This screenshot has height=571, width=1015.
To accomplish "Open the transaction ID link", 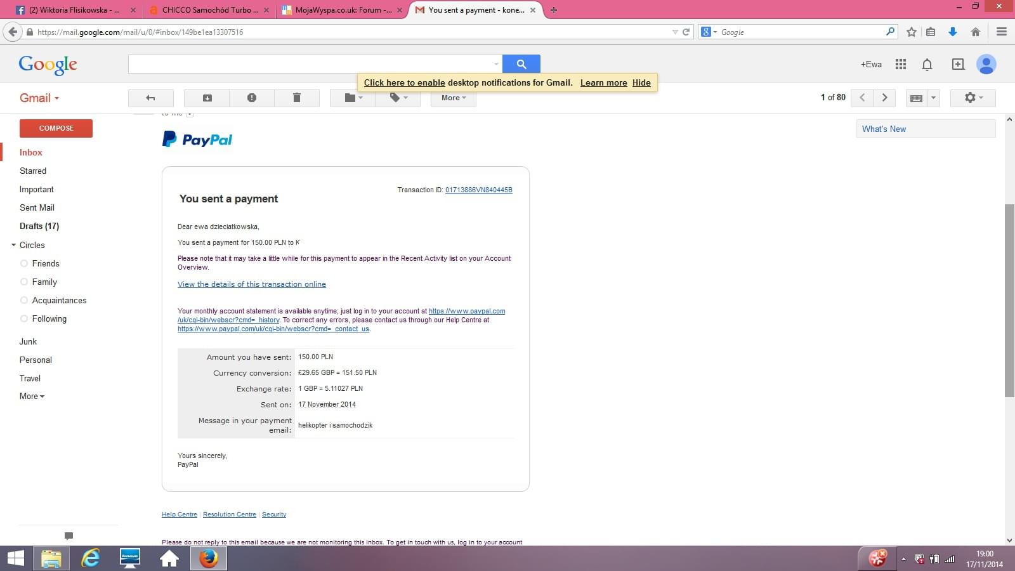I will pos(479,190).
